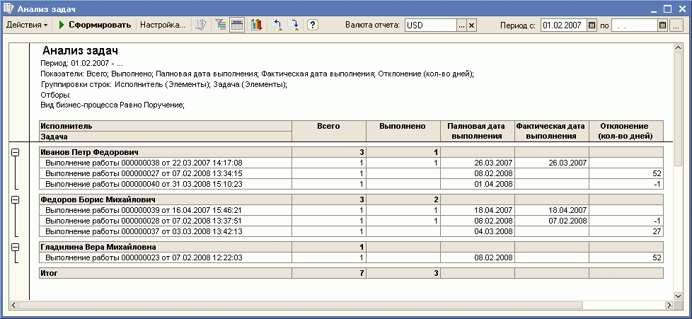This screenshot has width=692, height=319.
Task: Click the ellipsis select button for Валюта отчета
Action: coord(461,25)
